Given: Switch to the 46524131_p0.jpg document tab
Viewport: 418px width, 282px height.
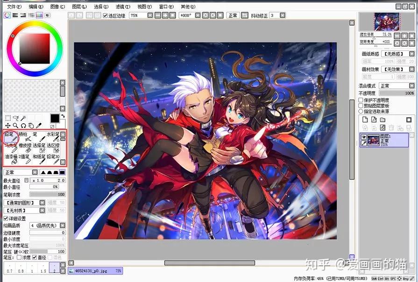Looking at the screenshot, I should (x=95, y=271).
